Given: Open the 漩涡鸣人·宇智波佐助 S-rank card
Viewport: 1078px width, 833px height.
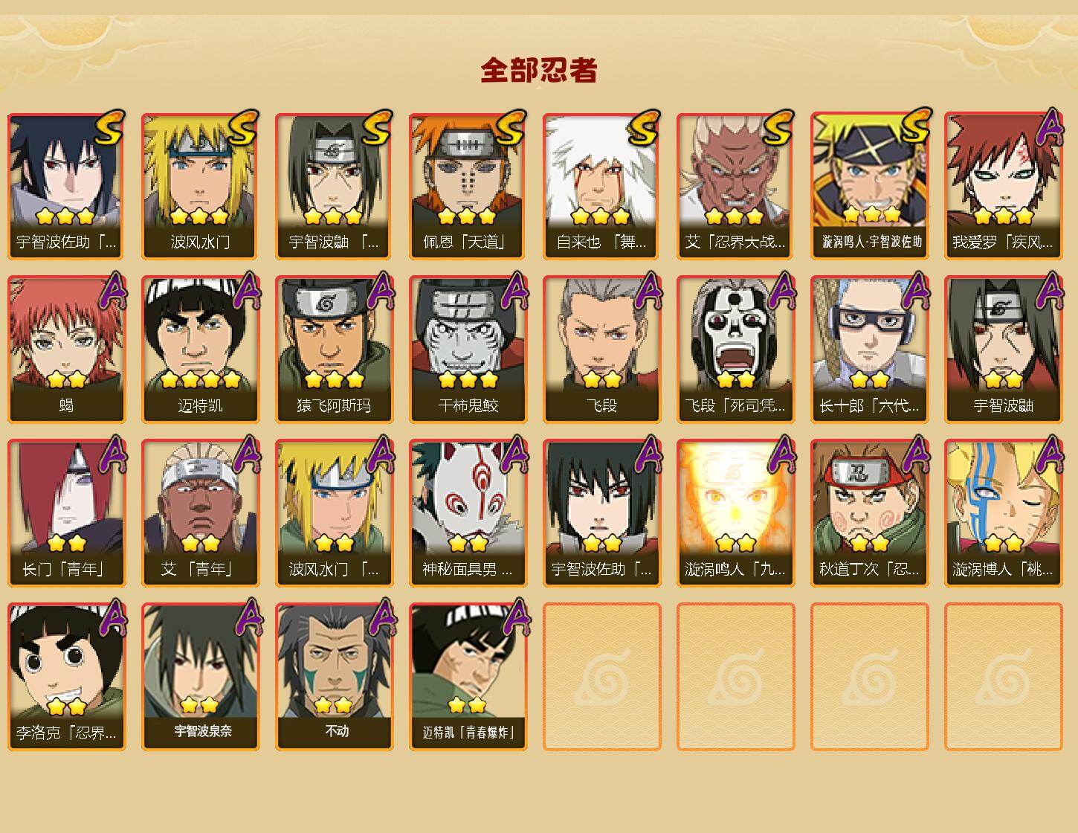Looking at the screenshot, I should [x=869, y=186].
